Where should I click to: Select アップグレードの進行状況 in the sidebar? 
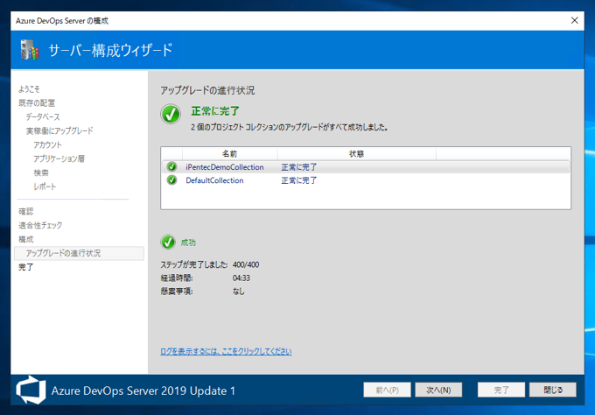pos(79,253)
